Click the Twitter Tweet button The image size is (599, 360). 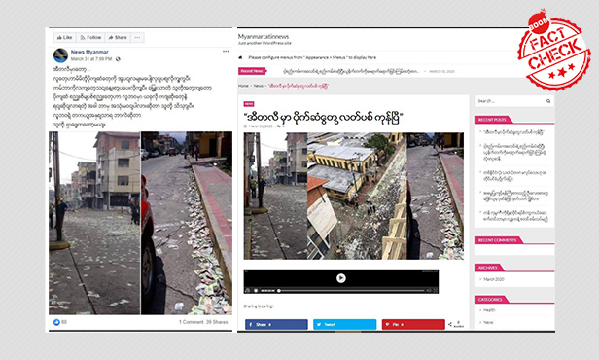tap(344, 324)
